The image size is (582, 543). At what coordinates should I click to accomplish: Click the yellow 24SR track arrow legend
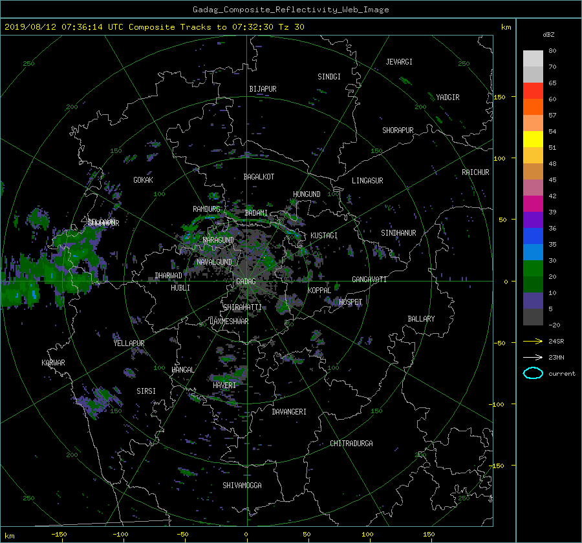pos(533,341)
